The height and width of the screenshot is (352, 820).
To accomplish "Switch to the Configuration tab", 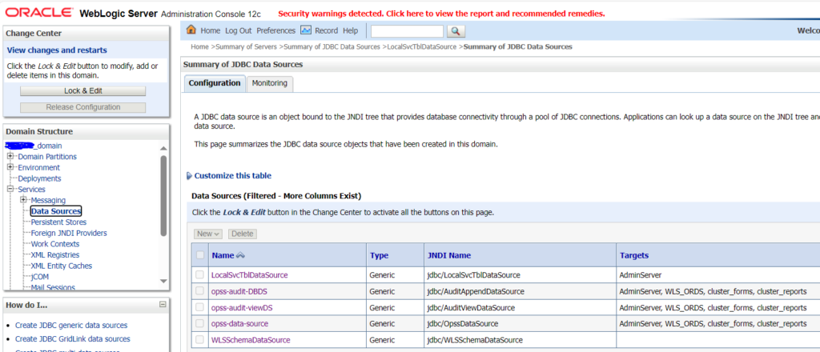I will pyautogui.click(x=215, y=83).
